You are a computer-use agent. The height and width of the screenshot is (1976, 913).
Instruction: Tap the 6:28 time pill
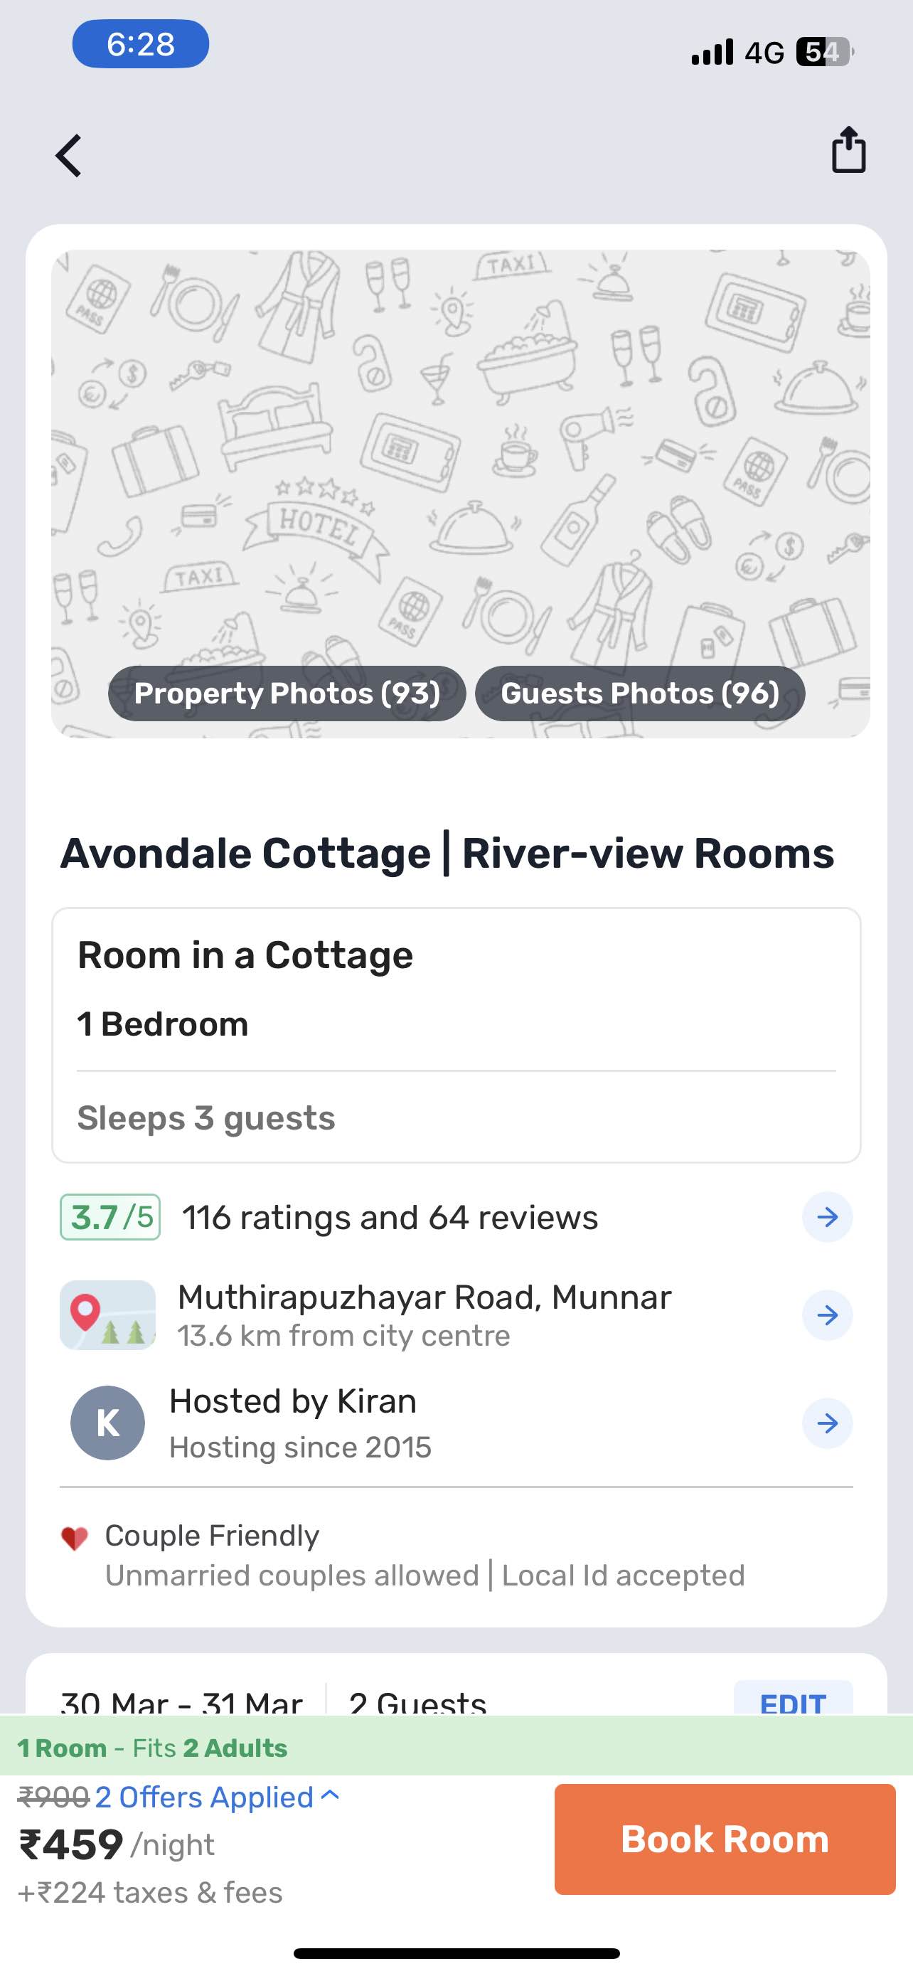tap(140, 45)
